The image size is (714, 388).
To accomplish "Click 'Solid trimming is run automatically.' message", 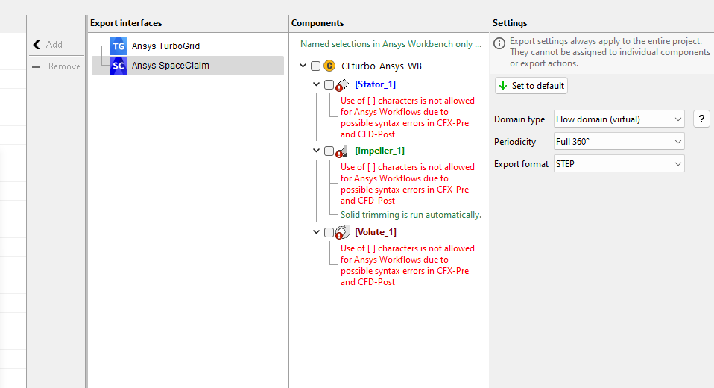I will (411, 215).
